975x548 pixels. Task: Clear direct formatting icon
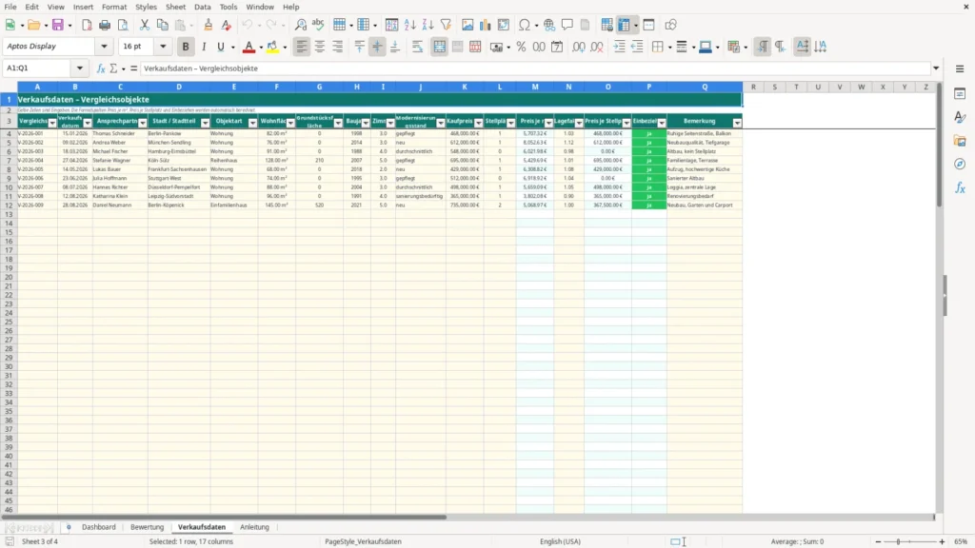[x=227, y=25]
